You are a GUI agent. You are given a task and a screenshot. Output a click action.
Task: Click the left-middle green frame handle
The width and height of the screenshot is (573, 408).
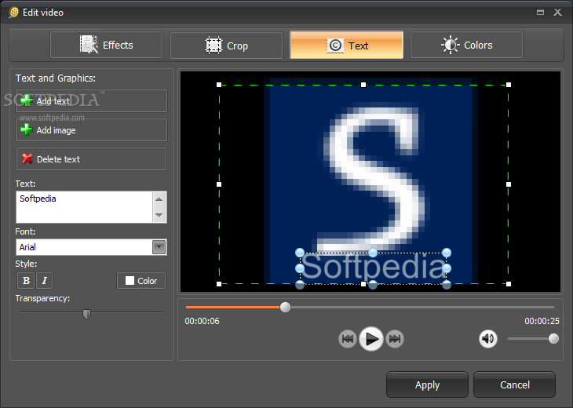click(219, 184)
